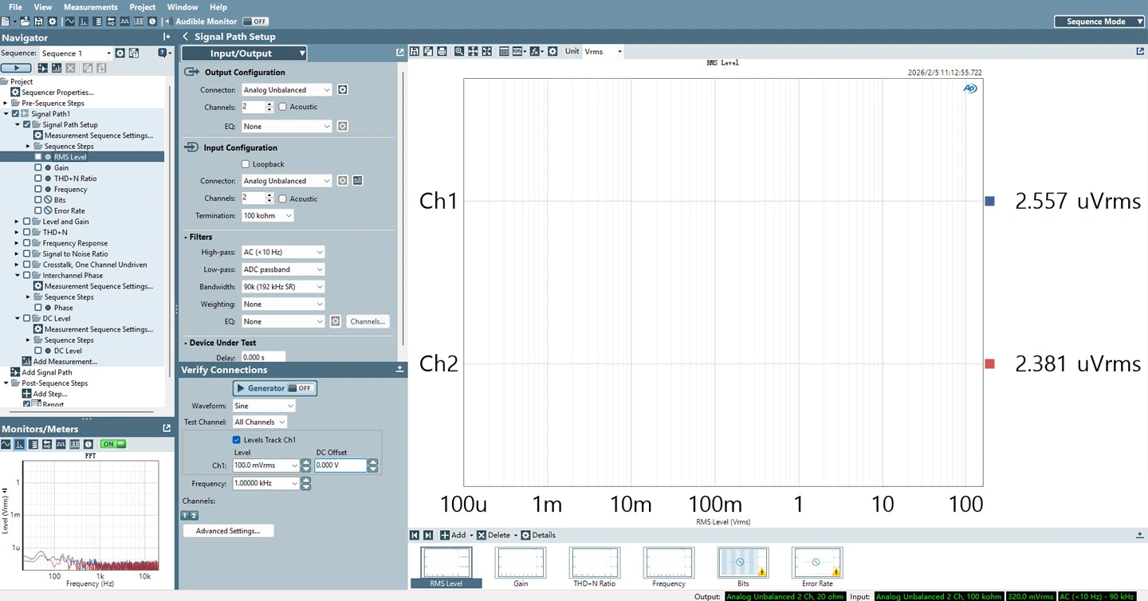
Task: Run the sequence with the play button
Action: 16,68
